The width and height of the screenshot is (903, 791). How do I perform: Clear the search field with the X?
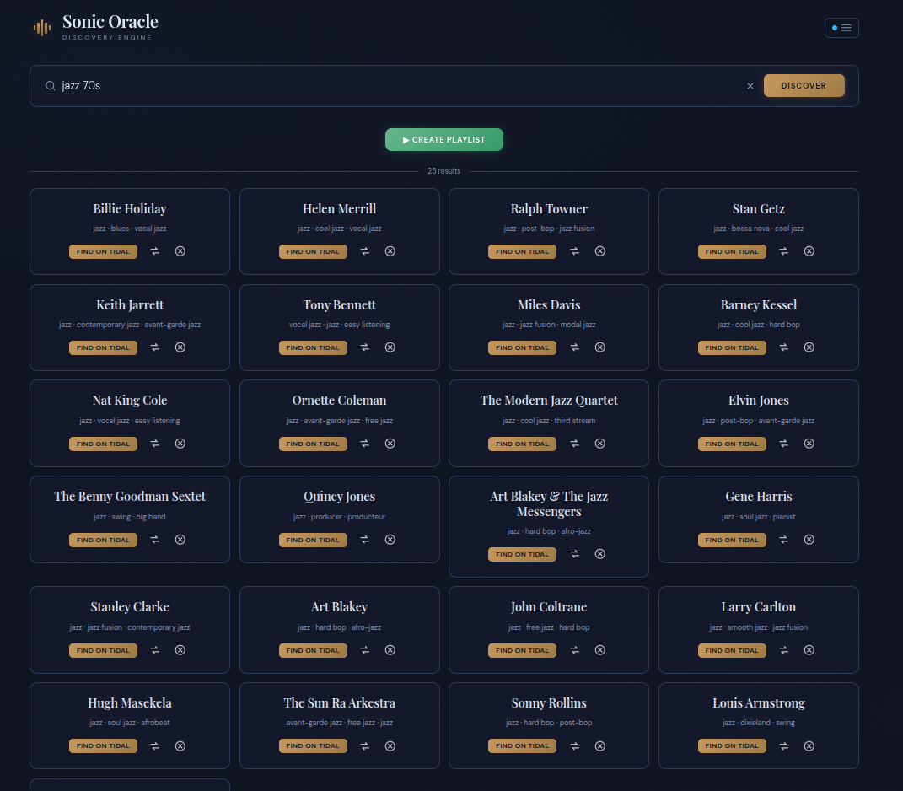[x=750, y=86]
